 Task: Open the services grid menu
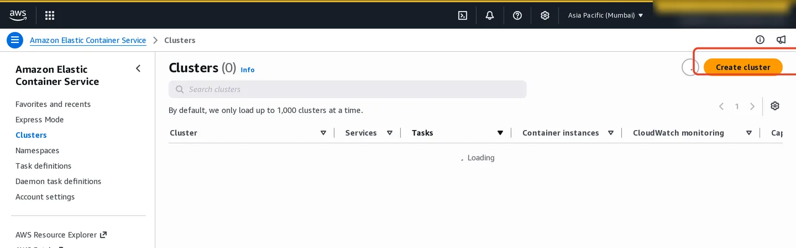50,15
